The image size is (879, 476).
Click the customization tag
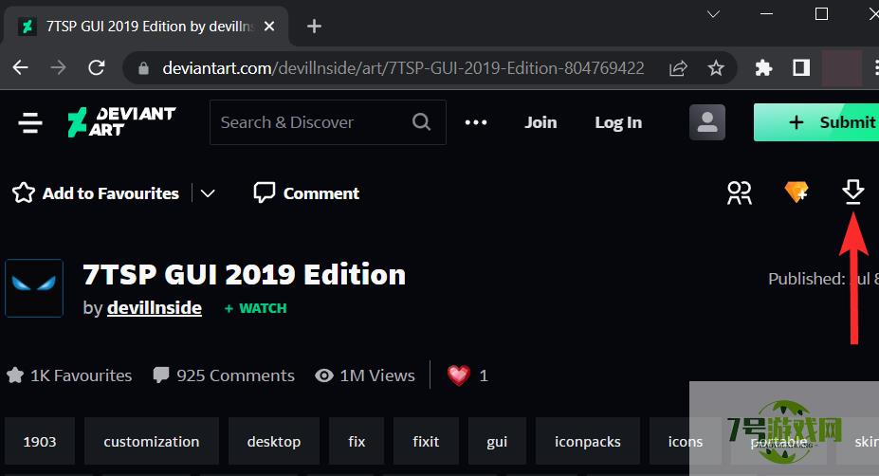point(151,442)
